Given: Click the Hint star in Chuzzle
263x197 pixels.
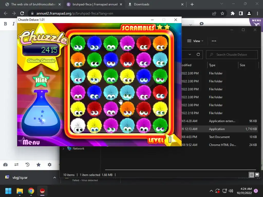Looking at the screenshot, I should (41, 80).
